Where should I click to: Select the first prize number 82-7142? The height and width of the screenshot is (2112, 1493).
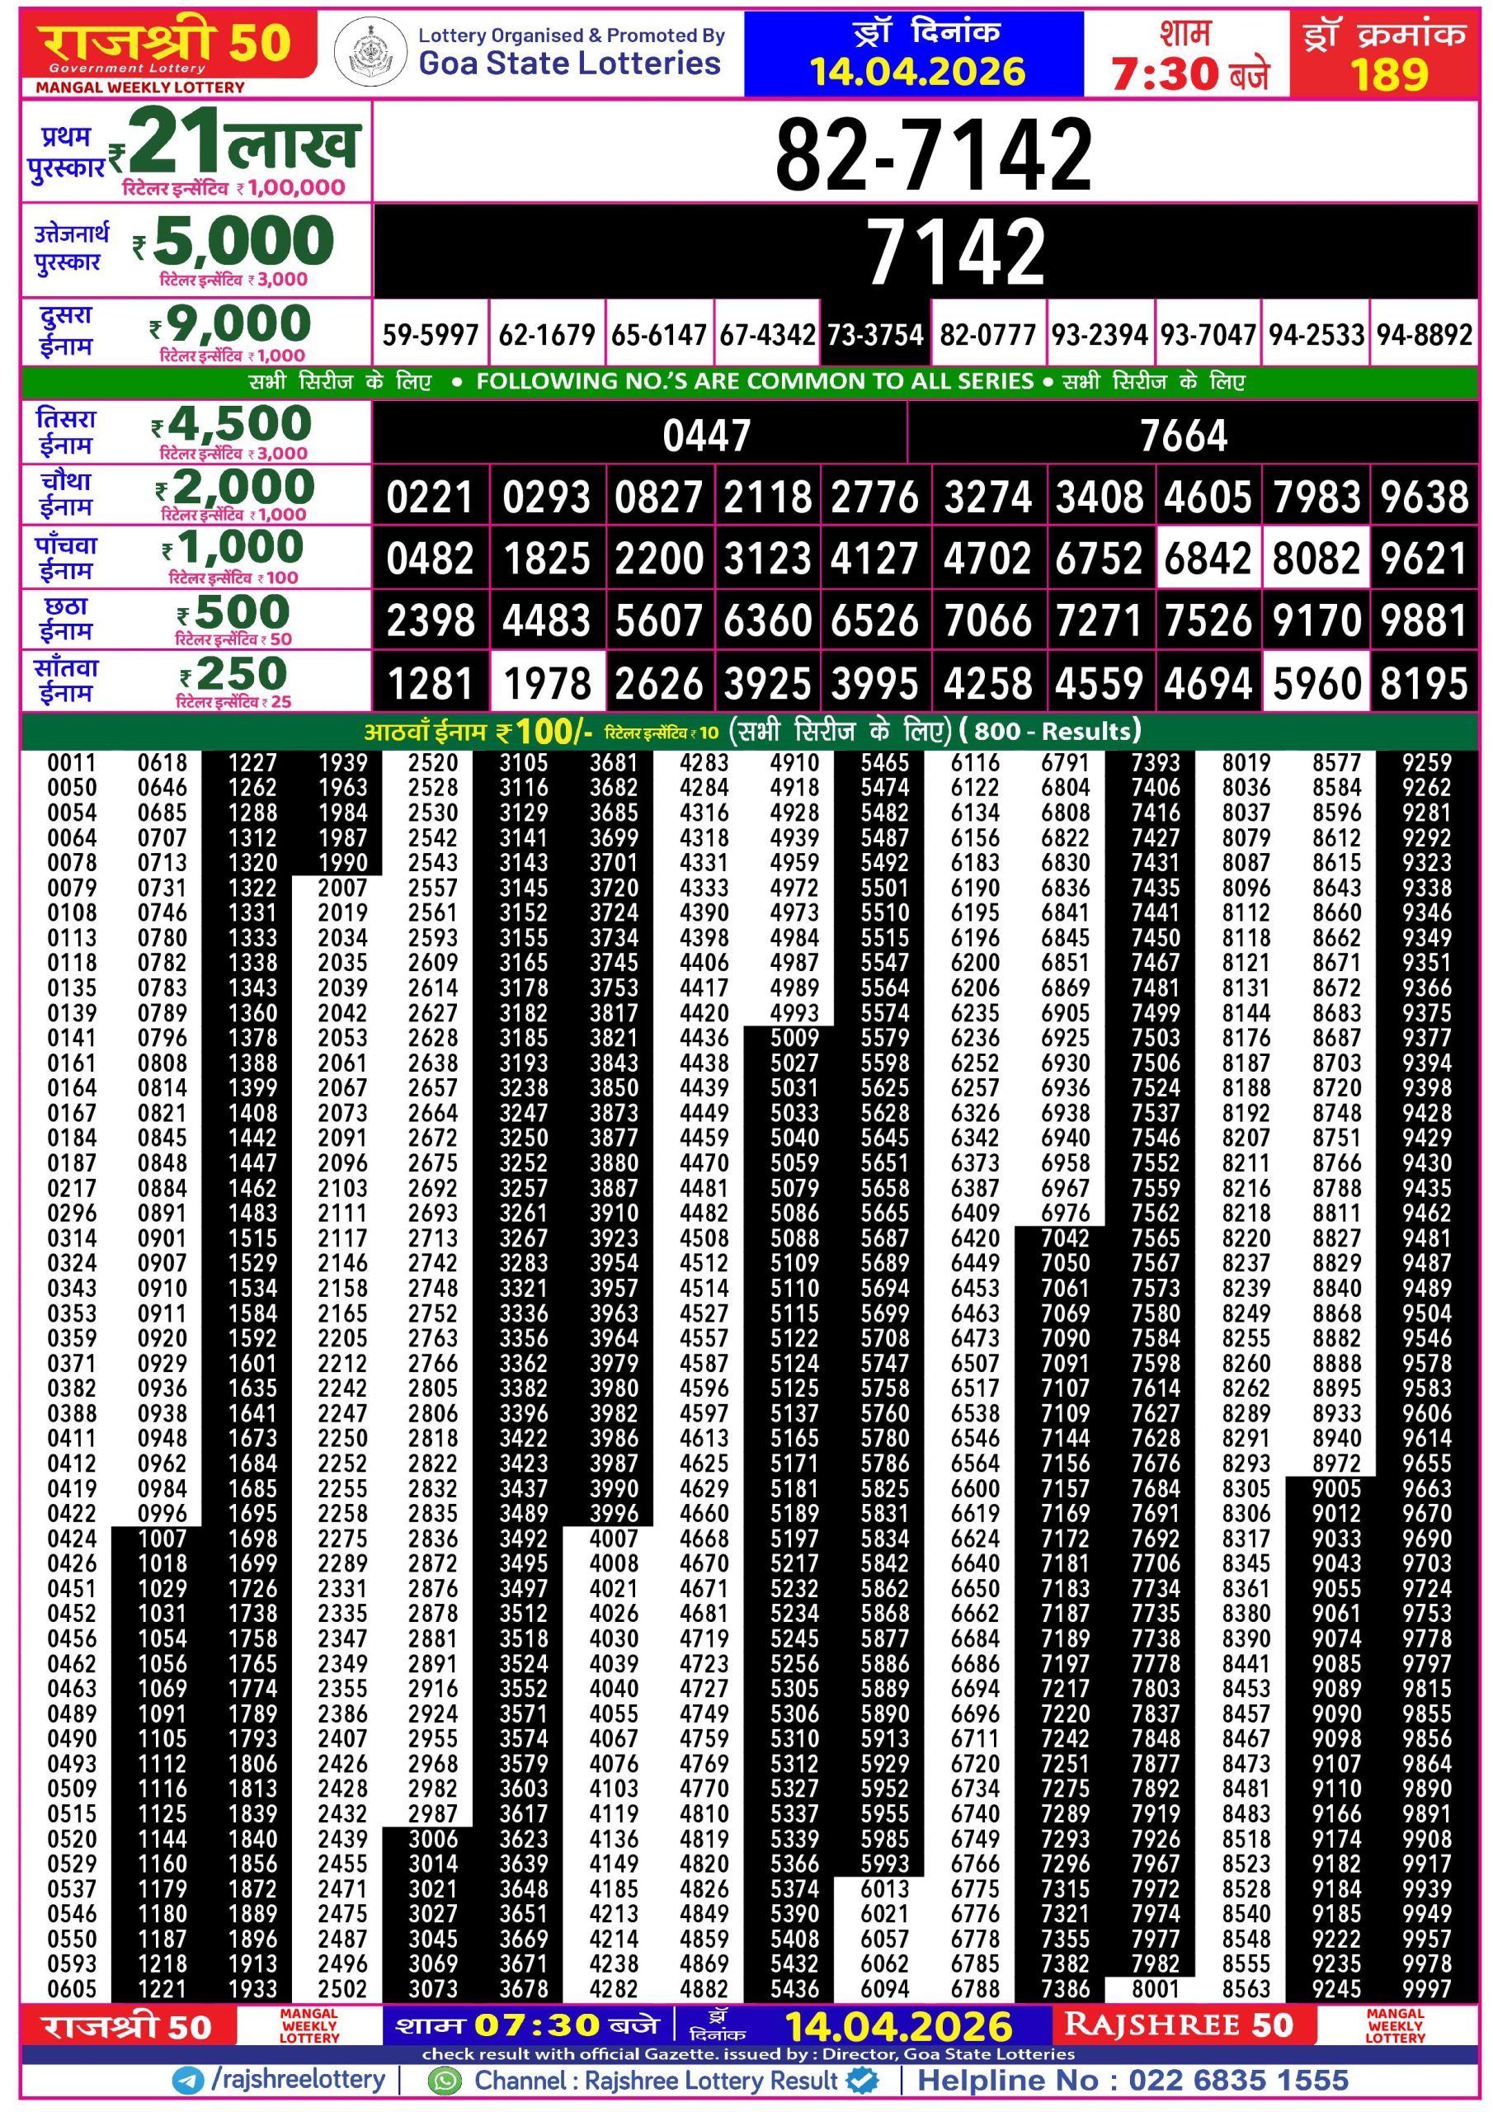(933, 154)
